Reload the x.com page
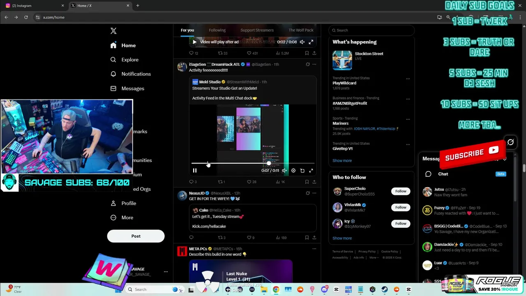526x296 pixels. (26, 17)
